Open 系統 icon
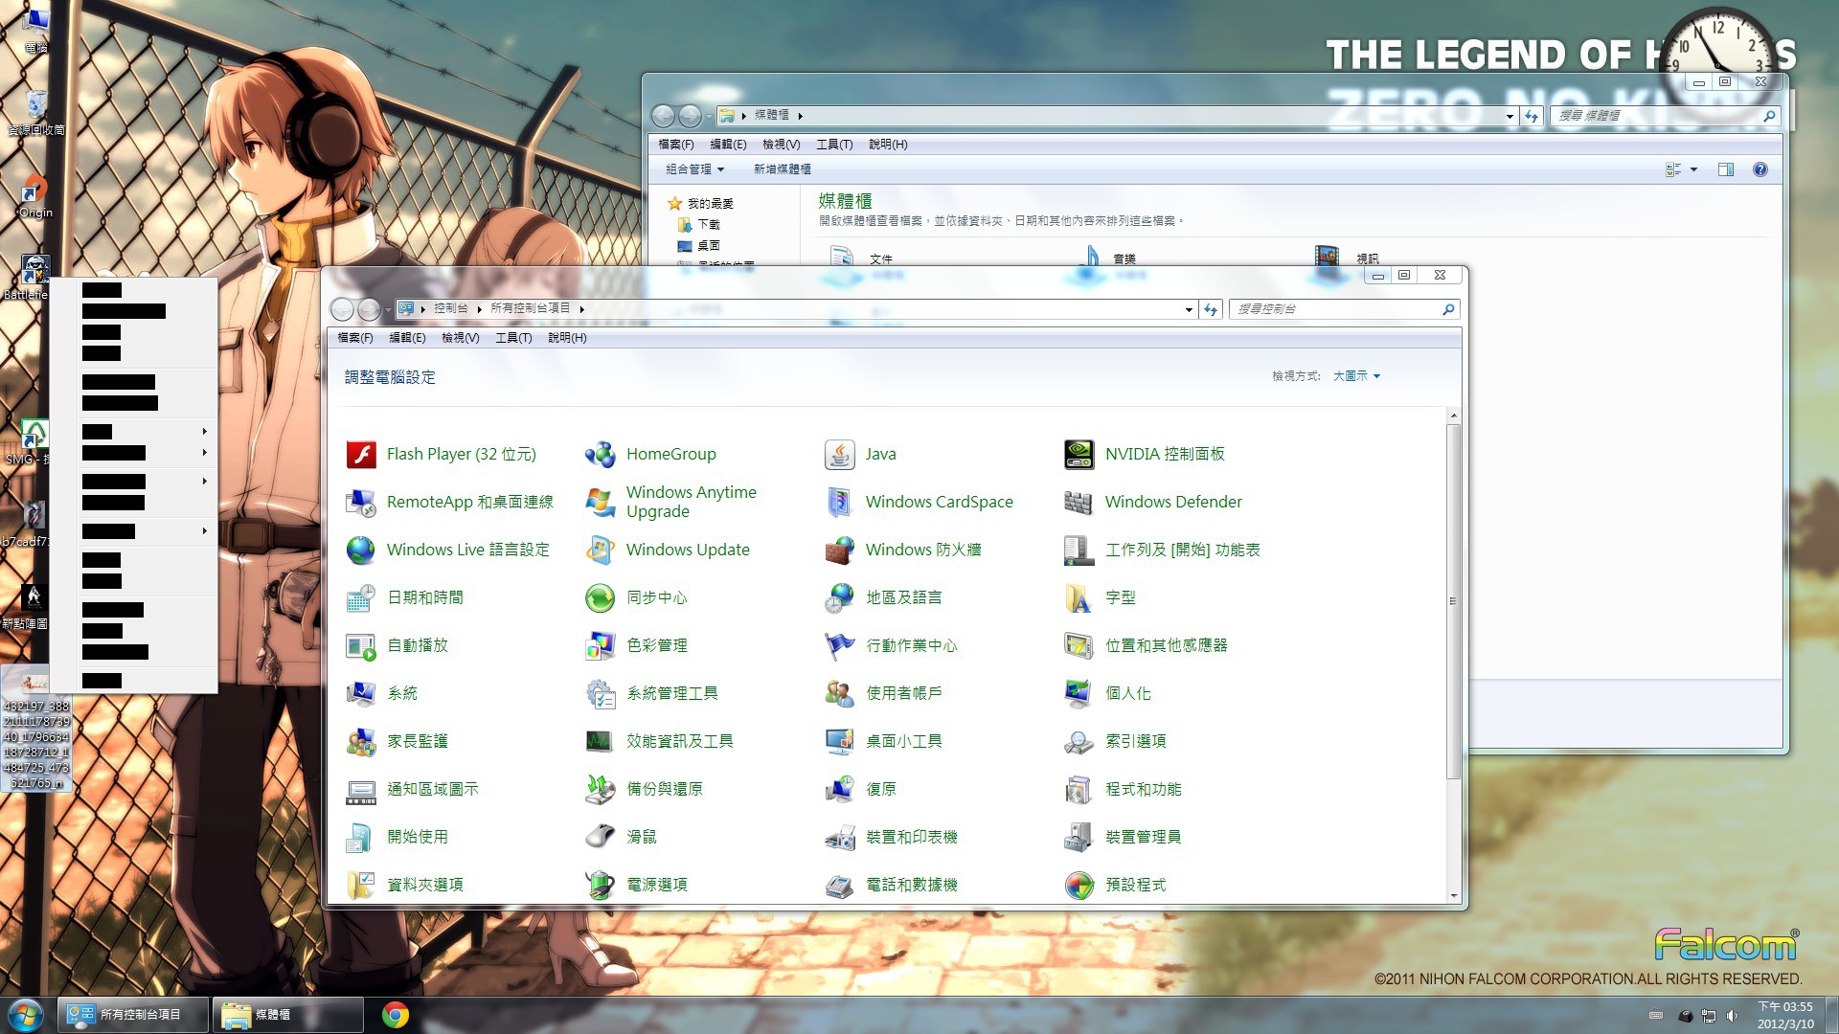This screenshot has width=1839, height=1034. [361, 693]
